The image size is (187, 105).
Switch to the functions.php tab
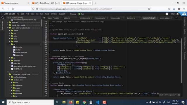(x=85, y=18)
